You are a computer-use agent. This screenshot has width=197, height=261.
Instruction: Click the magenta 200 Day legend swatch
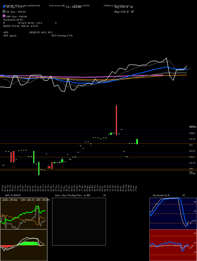(4, 16)
